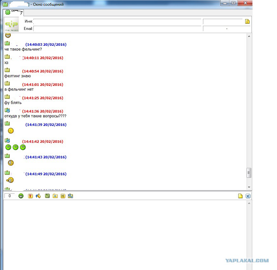Screen dimensions: 277x270
Task: Click the message icon beside 14:41:01 timestamp
Action: point(7,83)
